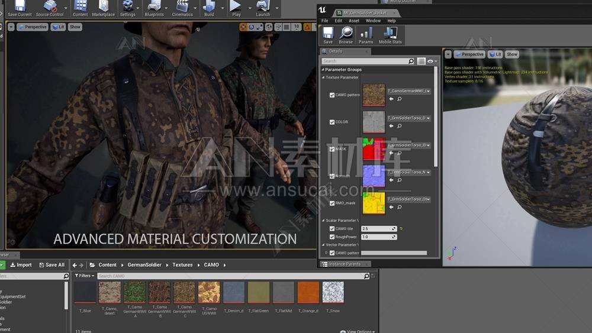Image resolution: width=592 pixels, height=333 pixels.
Task: Collapse the Texture Parameter group
Action: (324, 77)
